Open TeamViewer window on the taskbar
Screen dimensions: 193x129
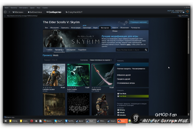[70, 121]
